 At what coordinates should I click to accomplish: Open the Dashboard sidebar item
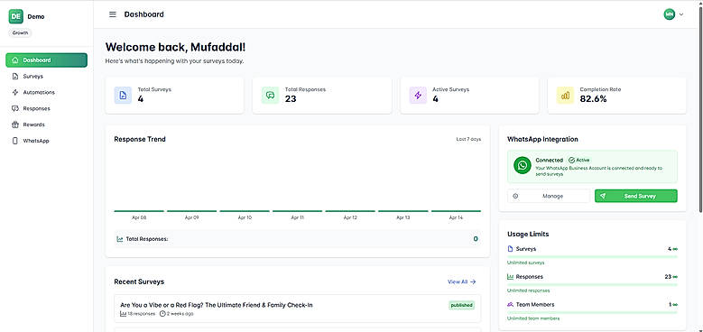tap(47, 60)
